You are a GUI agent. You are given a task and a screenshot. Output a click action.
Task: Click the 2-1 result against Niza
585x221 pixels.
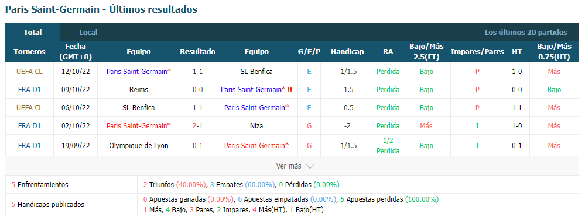pos(198,125)
